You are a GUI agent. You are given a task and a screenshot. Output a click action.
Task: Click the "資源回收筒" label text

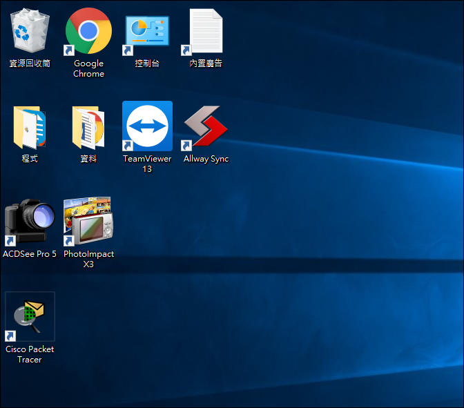pos(30,63)
